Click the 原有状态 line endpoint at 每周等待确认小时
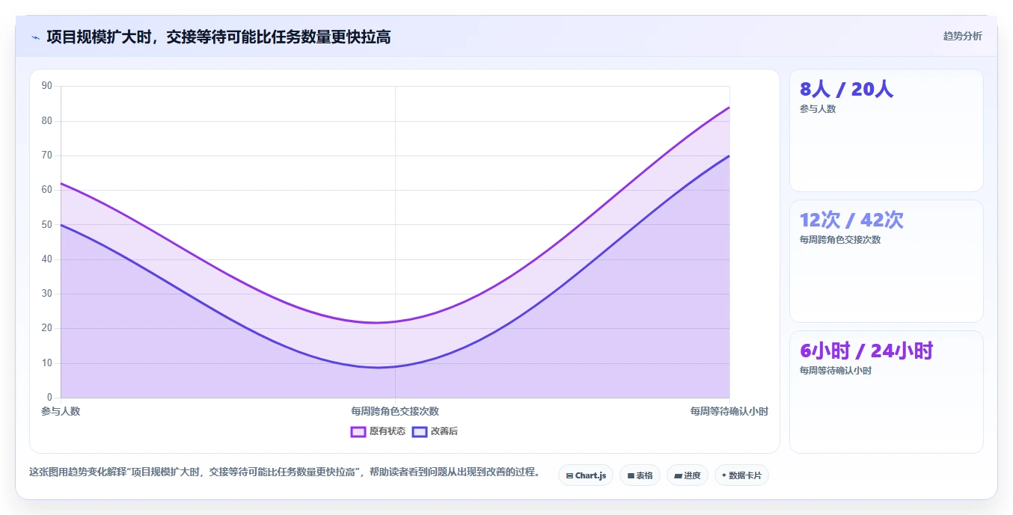 tap(729, 107)
